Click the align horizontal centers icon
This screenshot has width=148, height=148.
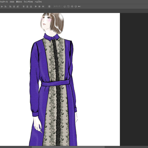pos(14,7)
